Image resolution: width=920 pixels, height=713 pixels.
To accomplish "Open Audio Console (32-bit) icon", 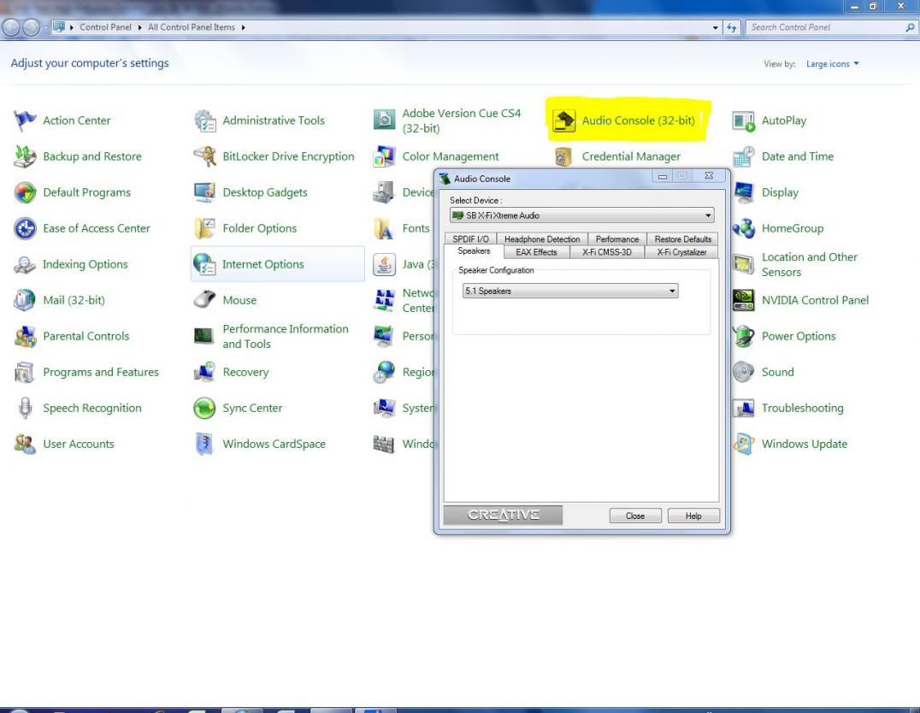I will (x=563, y=121).
